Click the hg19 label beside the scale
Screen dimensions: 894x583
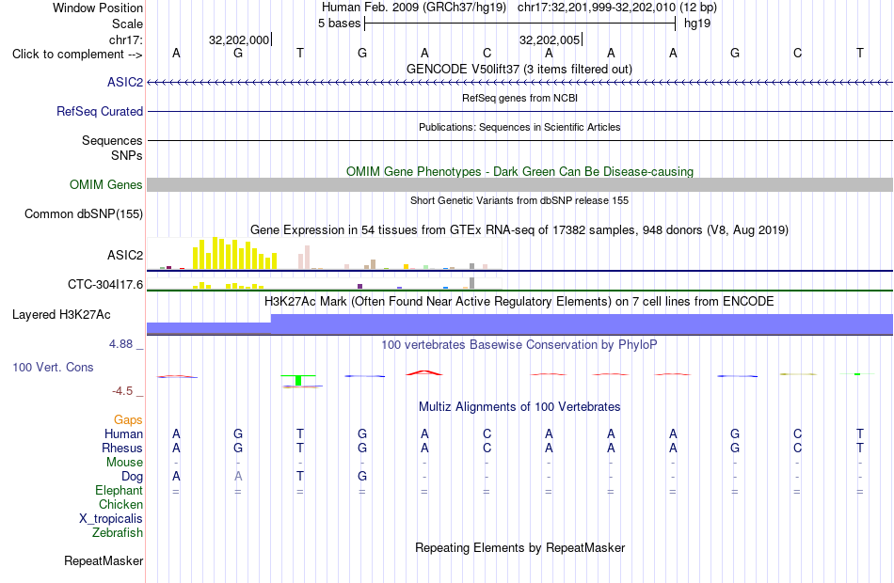697,24
